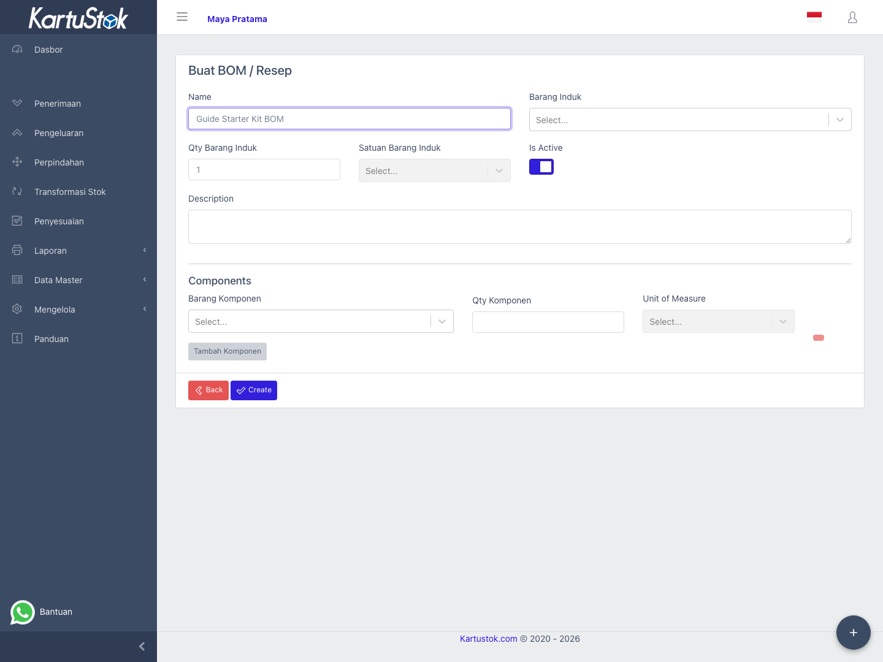Focus the Qty Komponen input field
The width and height of the screenshot is (883, 662).
pos(548,322)
